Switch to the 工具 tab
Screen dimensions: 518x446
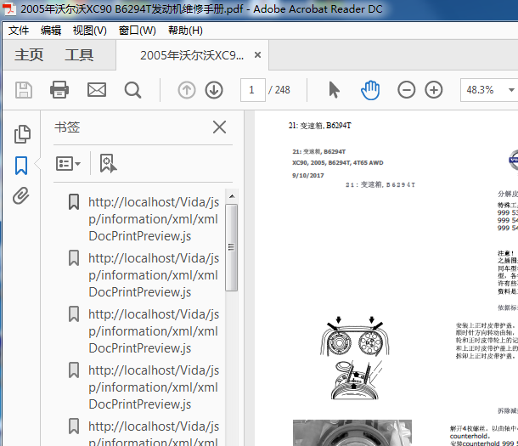[x=79, y=55]
